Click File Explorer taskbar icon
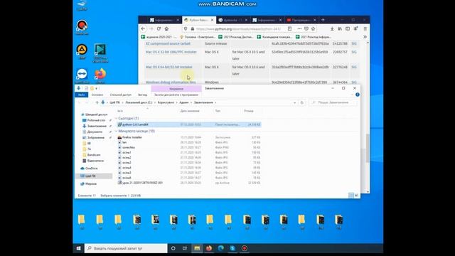 click(197, 248)
